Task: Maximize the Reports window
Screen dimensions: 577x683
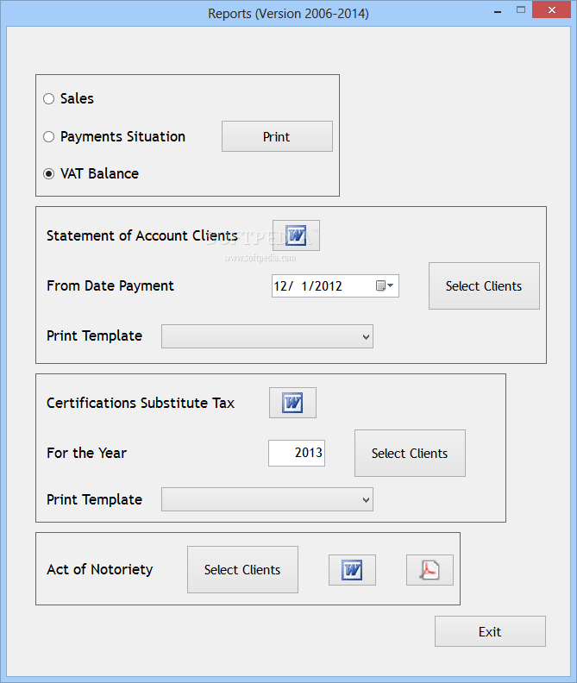Action: pos(521,9)
